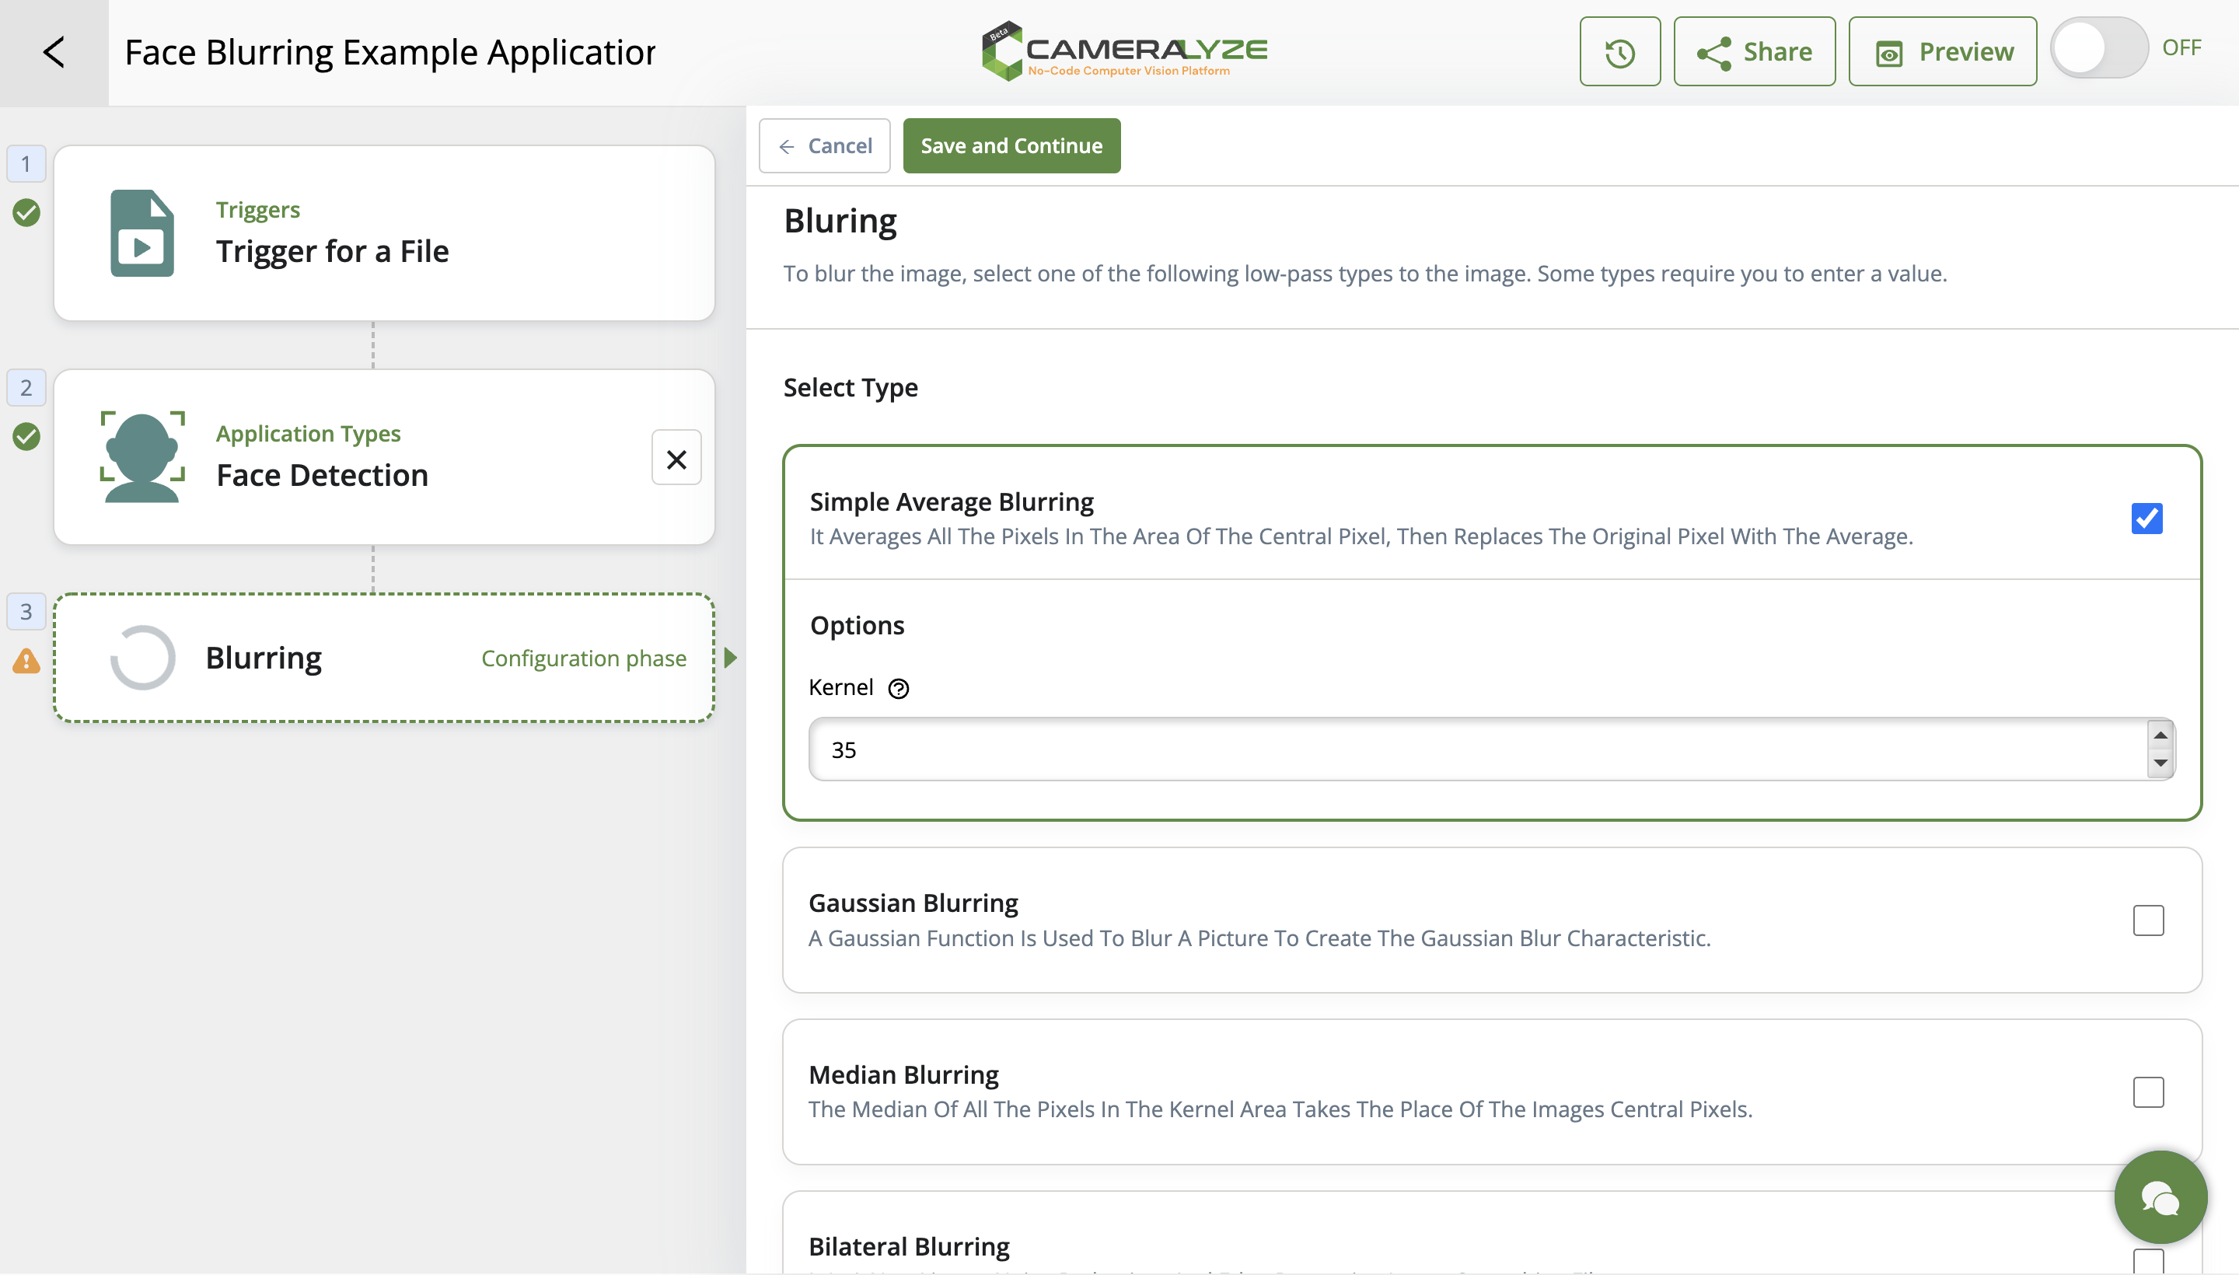Click the Cameralyze logo
Image resolution: width=2239 pixels, height=1275 pixels.
[1124, 51]
